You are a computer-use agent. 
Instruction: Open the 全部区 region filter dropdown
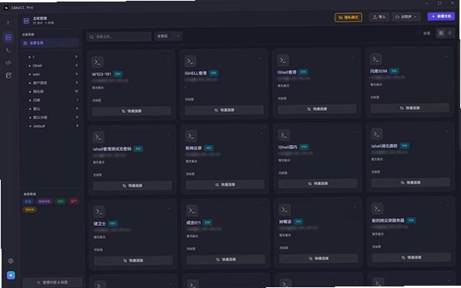(x=168, y=36)
